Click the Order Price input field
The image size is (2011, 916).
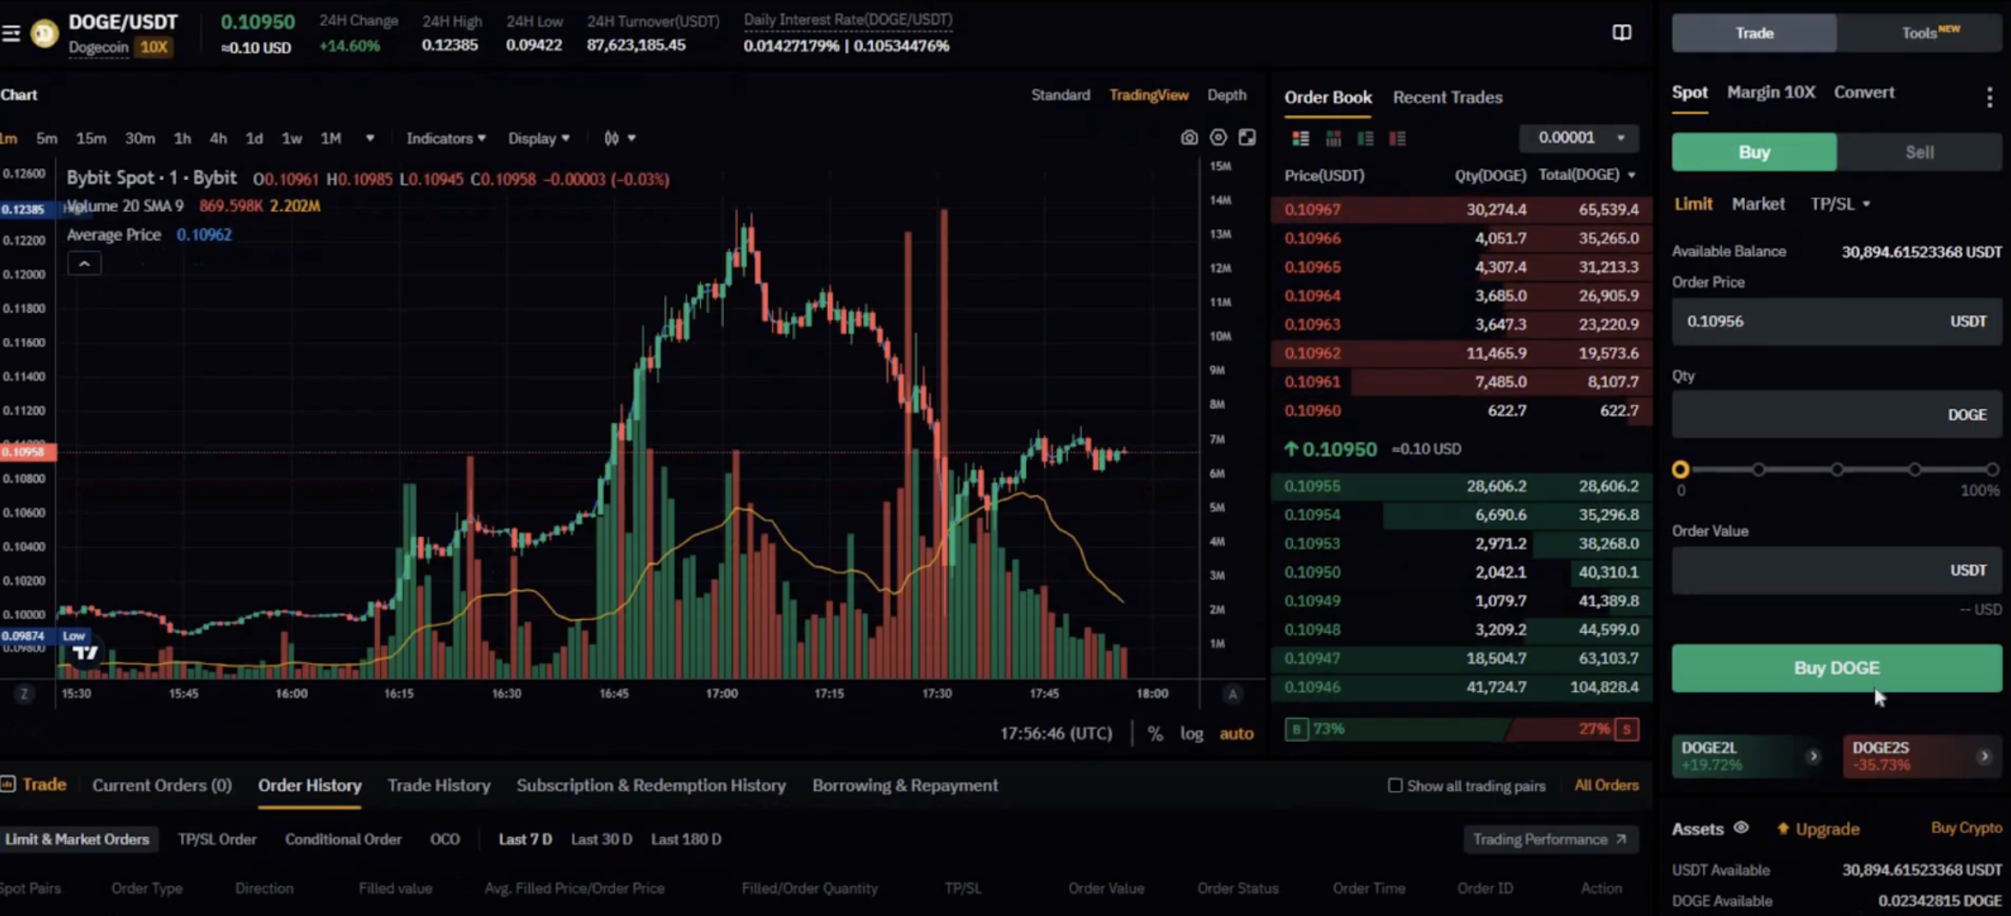click(x=1836, y=322)
